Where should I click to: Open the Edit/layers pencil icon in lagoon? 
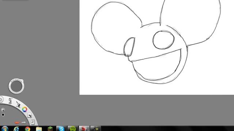[x=30, y=115]
